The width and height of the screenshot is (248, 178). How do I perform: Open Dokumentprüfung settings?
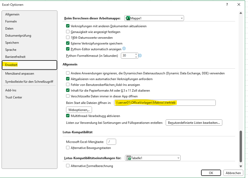(29, 36)
